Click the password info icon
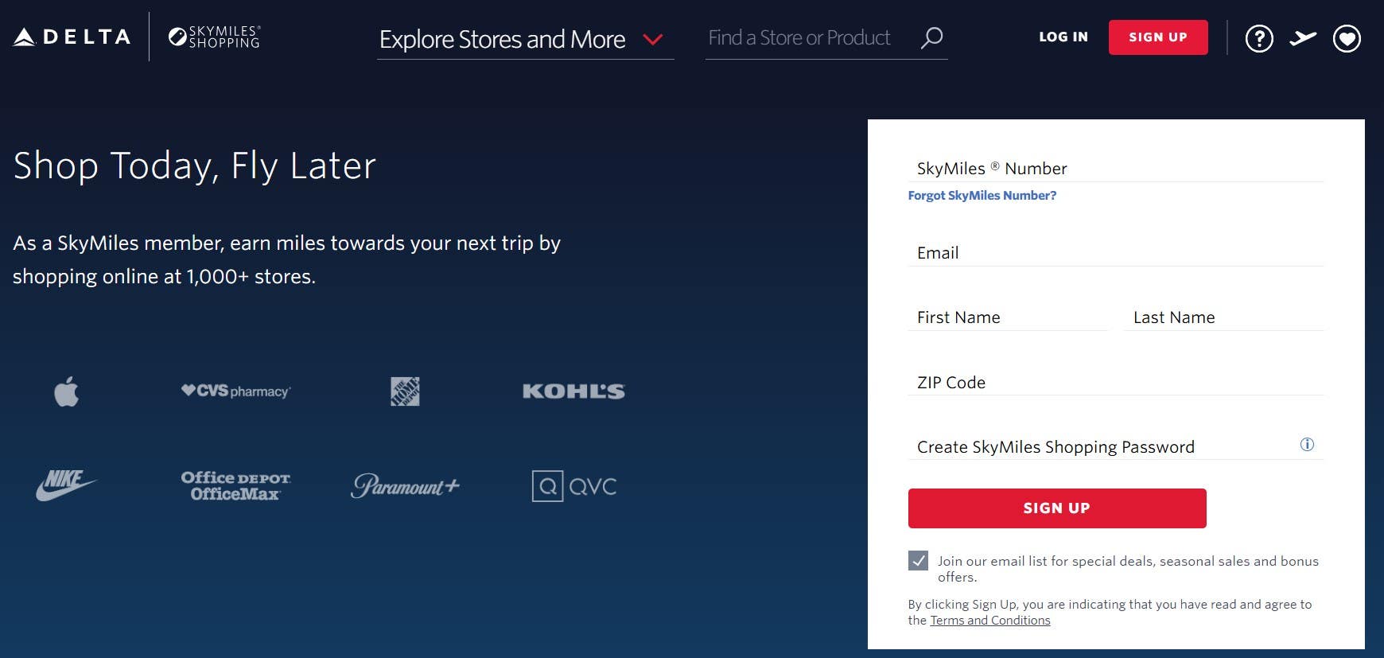The image size is (1384, 658). tap(1307, 445)
